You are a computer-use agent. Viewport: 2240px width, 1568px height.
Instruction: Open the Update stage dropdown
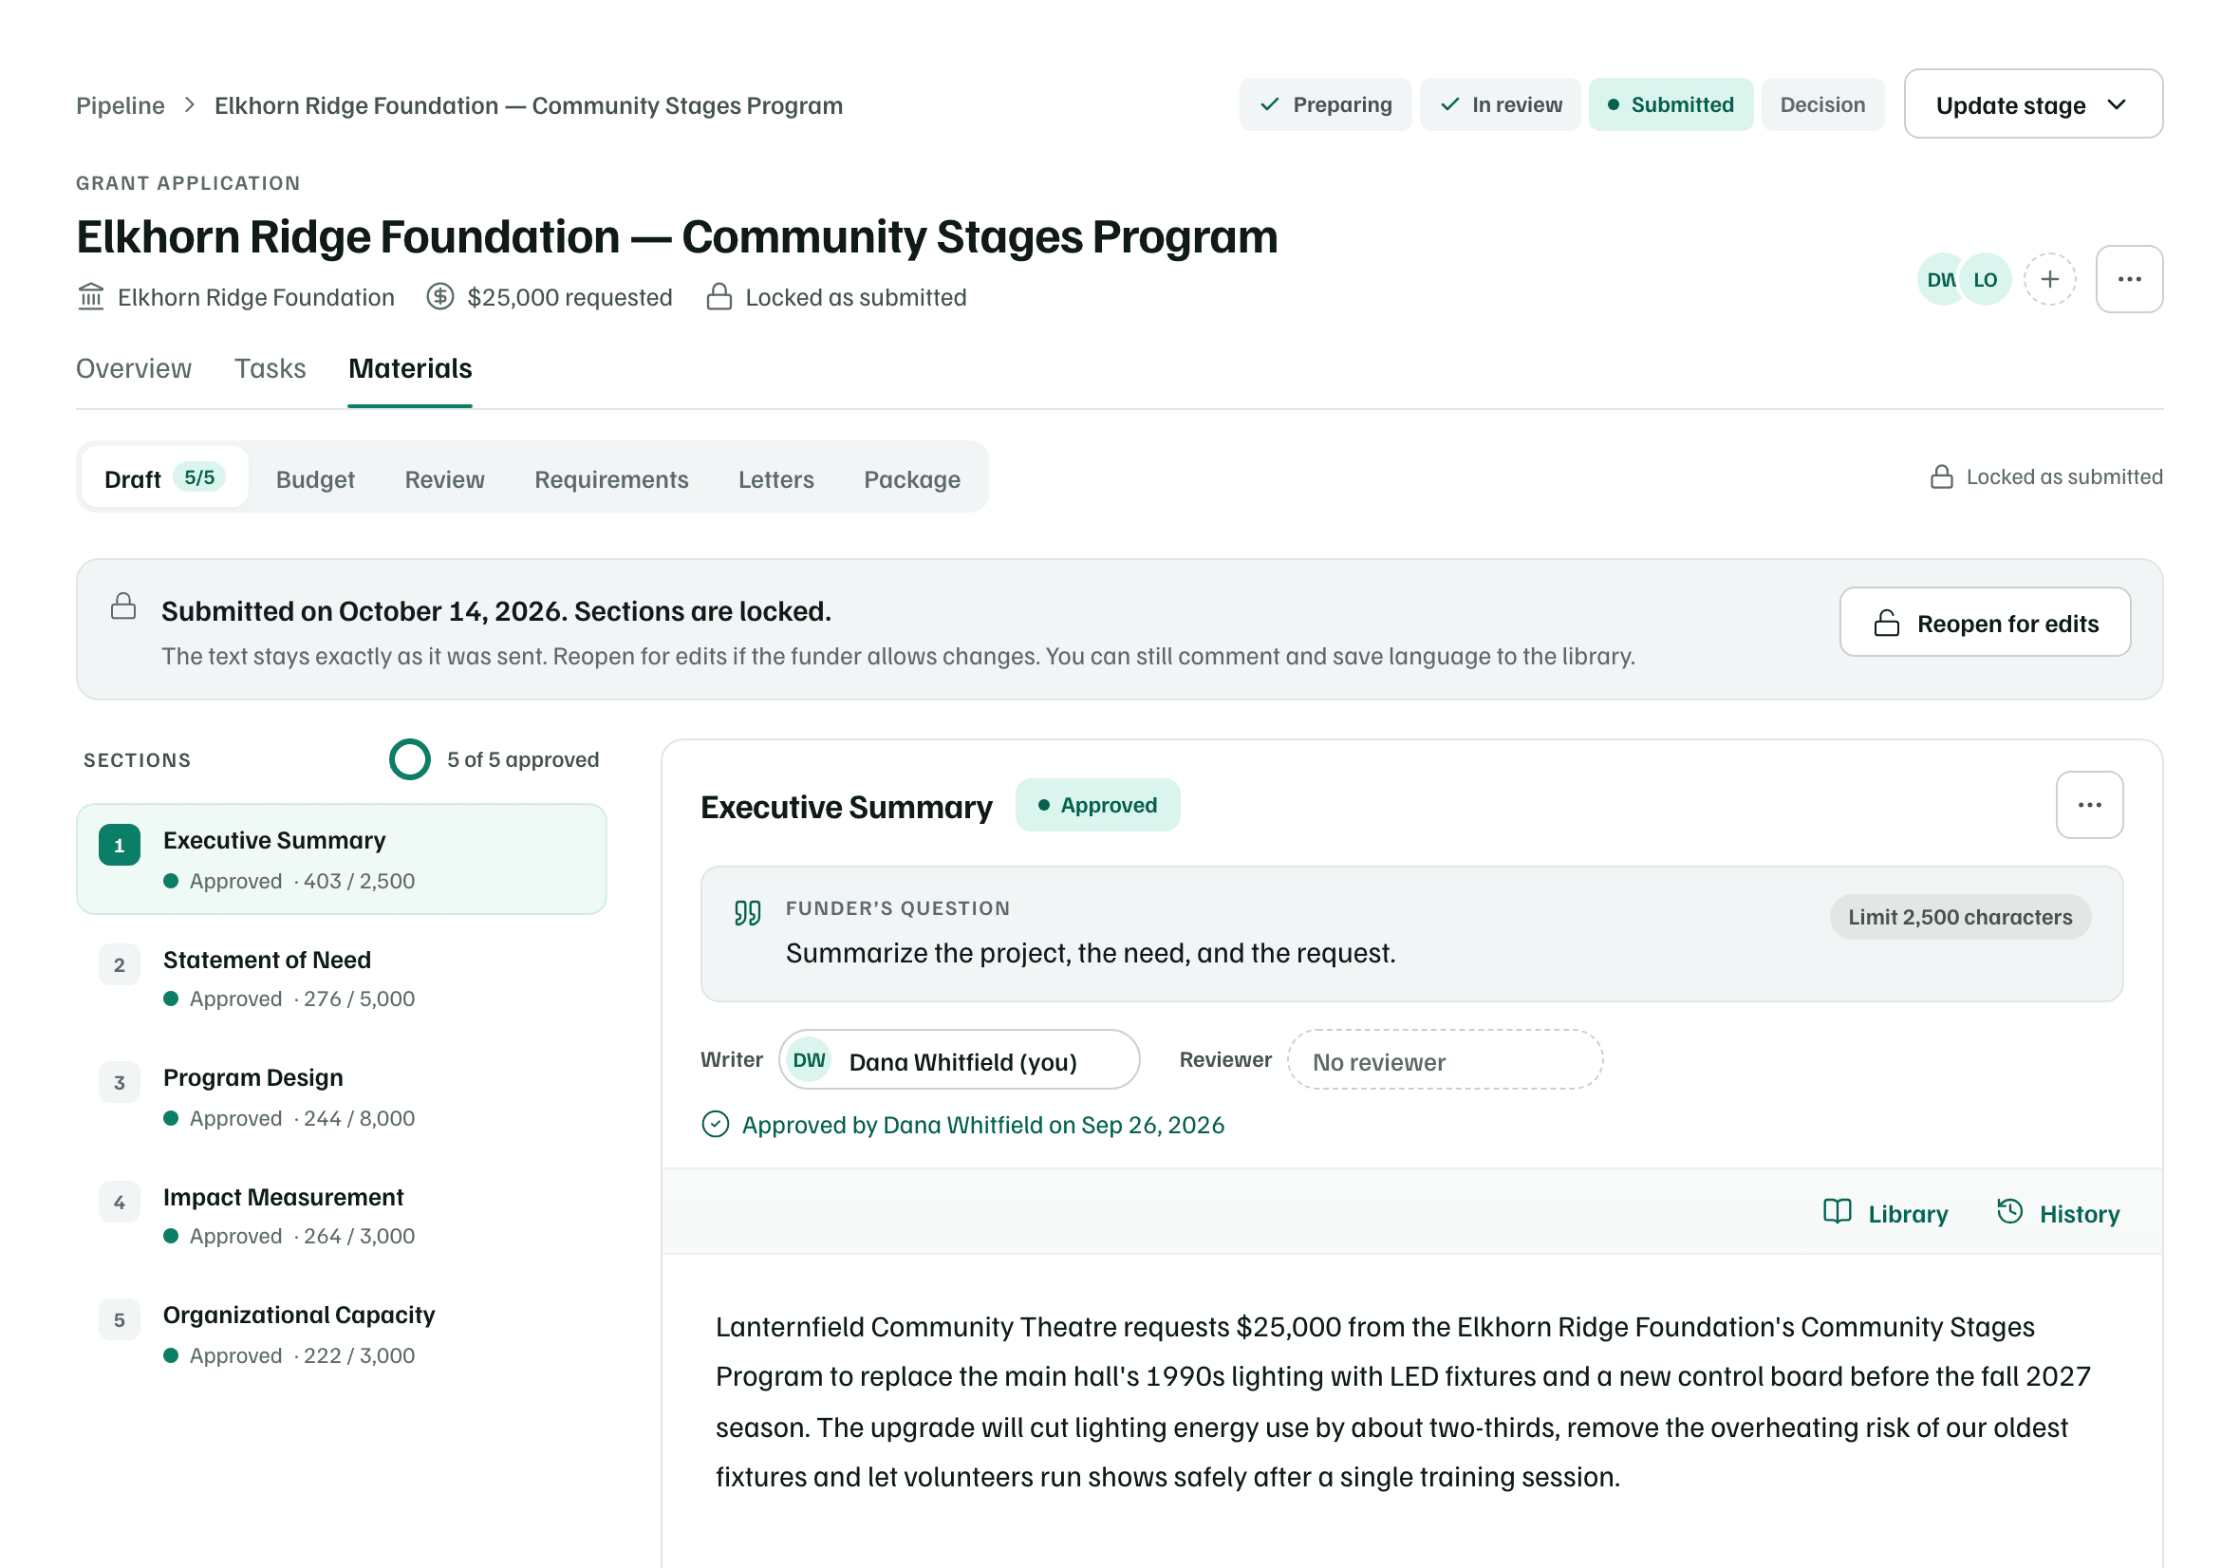(2032, 104)
